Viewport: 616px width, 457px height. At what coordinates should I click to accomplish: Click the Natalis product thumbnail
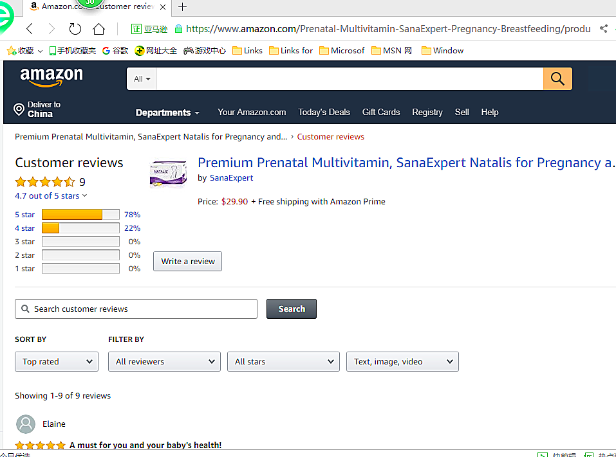168,174
